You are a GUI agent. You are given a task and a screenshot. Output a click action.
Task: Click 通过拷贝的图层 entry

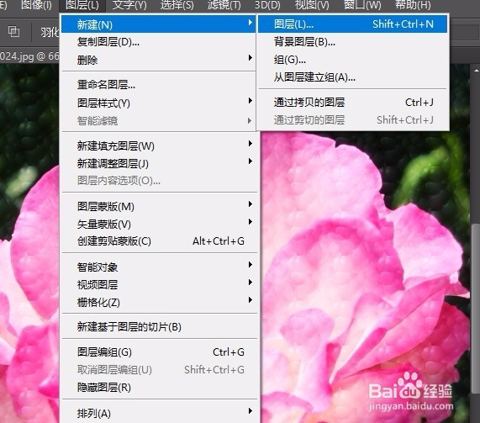click(x=353, y=103)
